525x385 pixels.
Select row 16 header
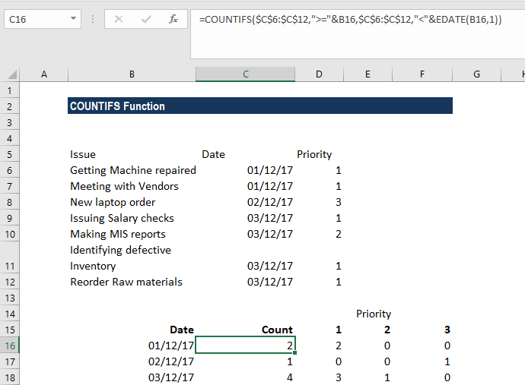pyautogui.click(x=9, y=346)
